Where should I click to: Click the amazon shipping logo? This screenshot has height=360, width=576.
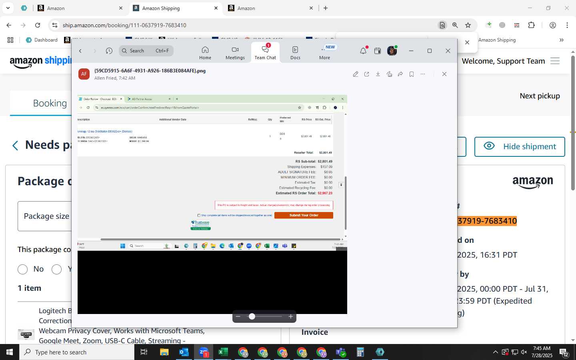pos(40,61)
